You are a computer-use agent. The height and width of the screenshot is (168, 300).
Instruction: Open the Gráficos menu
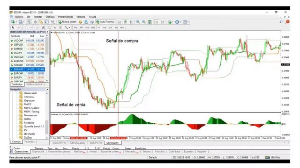coord(50,17)
